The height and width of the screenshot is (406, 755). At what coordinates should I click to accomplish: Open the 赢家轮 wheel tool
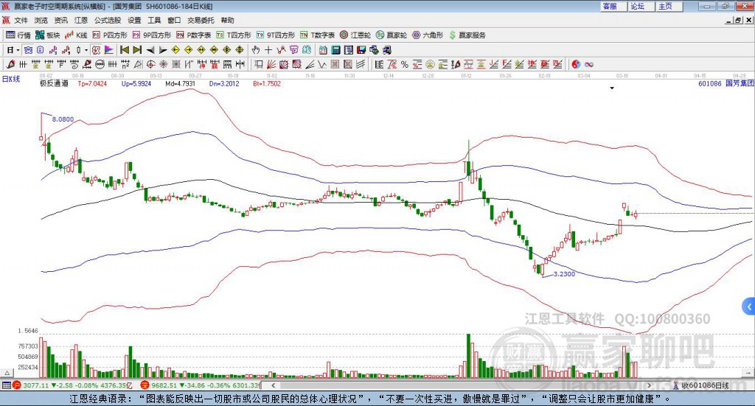point(392,35)
